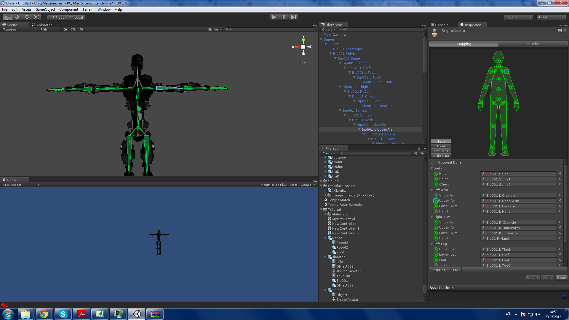Viewport: 569px width, 320px height.
Task: Select the Hand tool in toolbar
Action: click(8, 17)
